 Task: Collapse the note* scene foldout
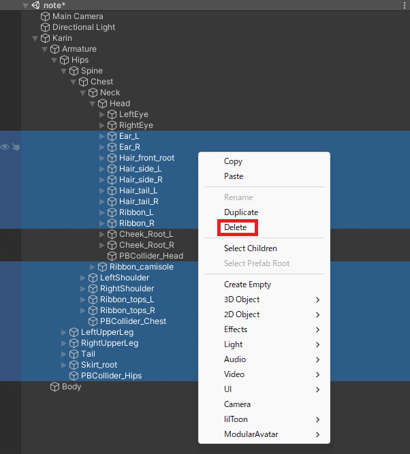pos(25,5)
